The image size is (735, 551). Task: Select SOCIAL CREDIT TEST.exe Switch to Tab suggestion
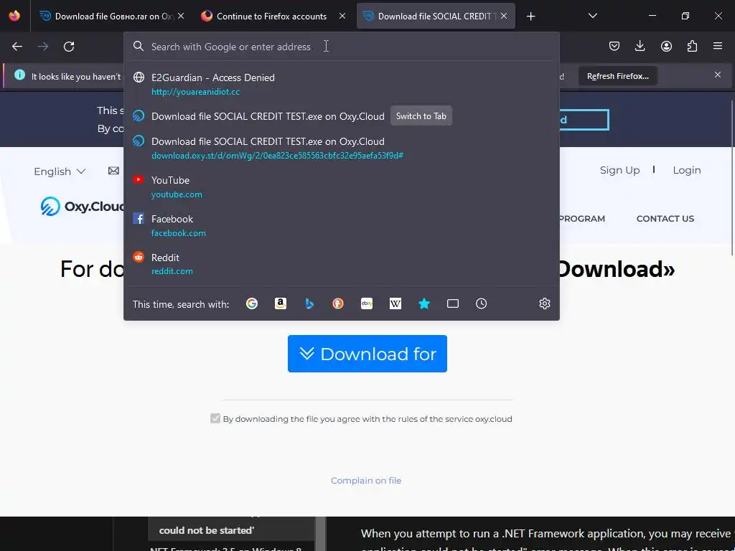click(x=341, y=116)
